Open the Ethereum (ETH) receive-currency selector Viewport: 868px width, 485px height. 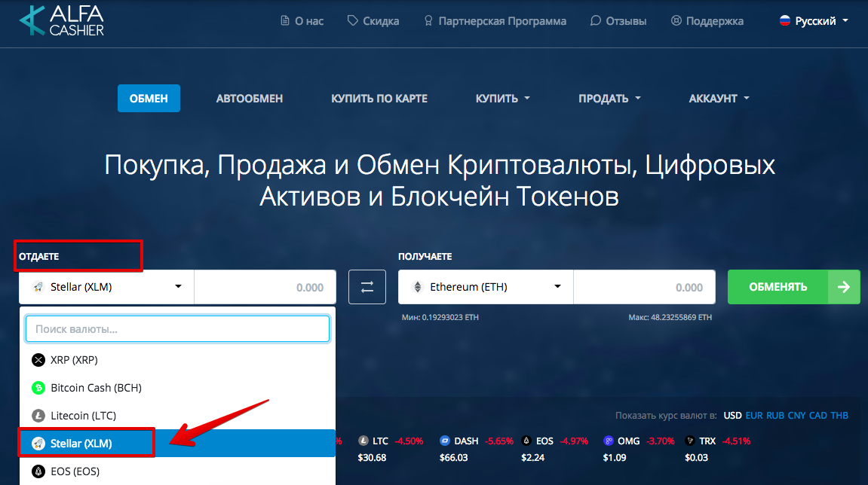pyautogui.click(x=486, y=287)
